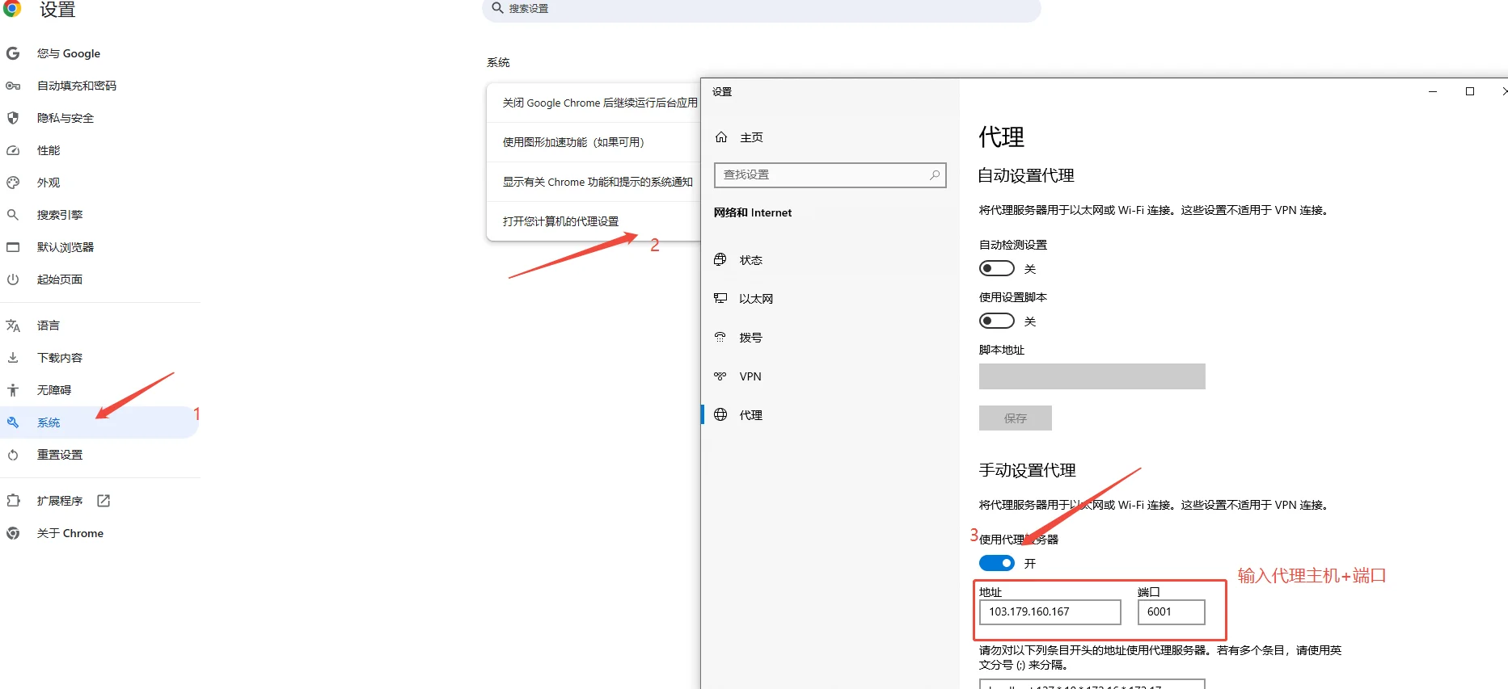Click the globe icon for 状态 in Windows Settings
Viewport: 1508px width, 689px height.
[x=720, y=259]
